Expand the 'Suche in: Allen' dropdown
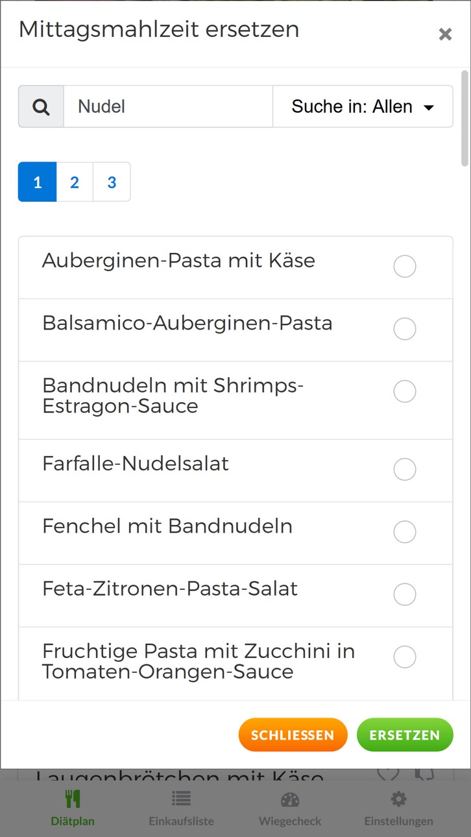 pos(363,106)
